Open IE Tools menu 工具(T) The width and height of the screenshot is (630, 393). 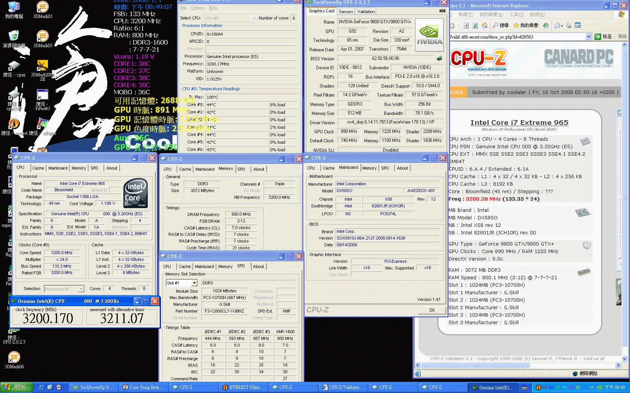click(516, 15)
